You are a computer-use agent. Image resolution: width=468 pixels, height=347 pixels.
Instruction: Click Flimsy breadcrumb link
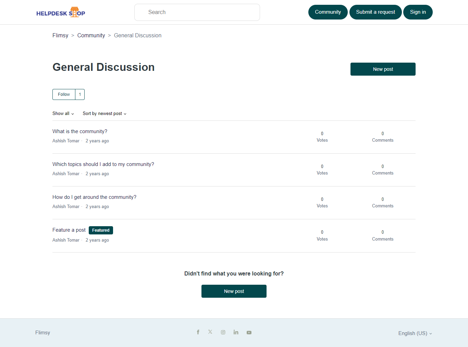60,36
